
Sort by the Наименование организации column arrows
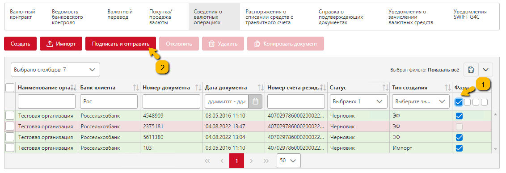coord(73,88)
